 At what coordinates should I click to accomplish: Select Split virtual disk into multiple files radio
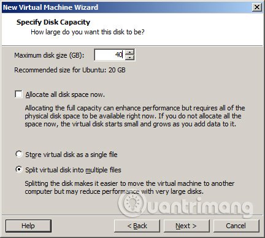[19, 169]
